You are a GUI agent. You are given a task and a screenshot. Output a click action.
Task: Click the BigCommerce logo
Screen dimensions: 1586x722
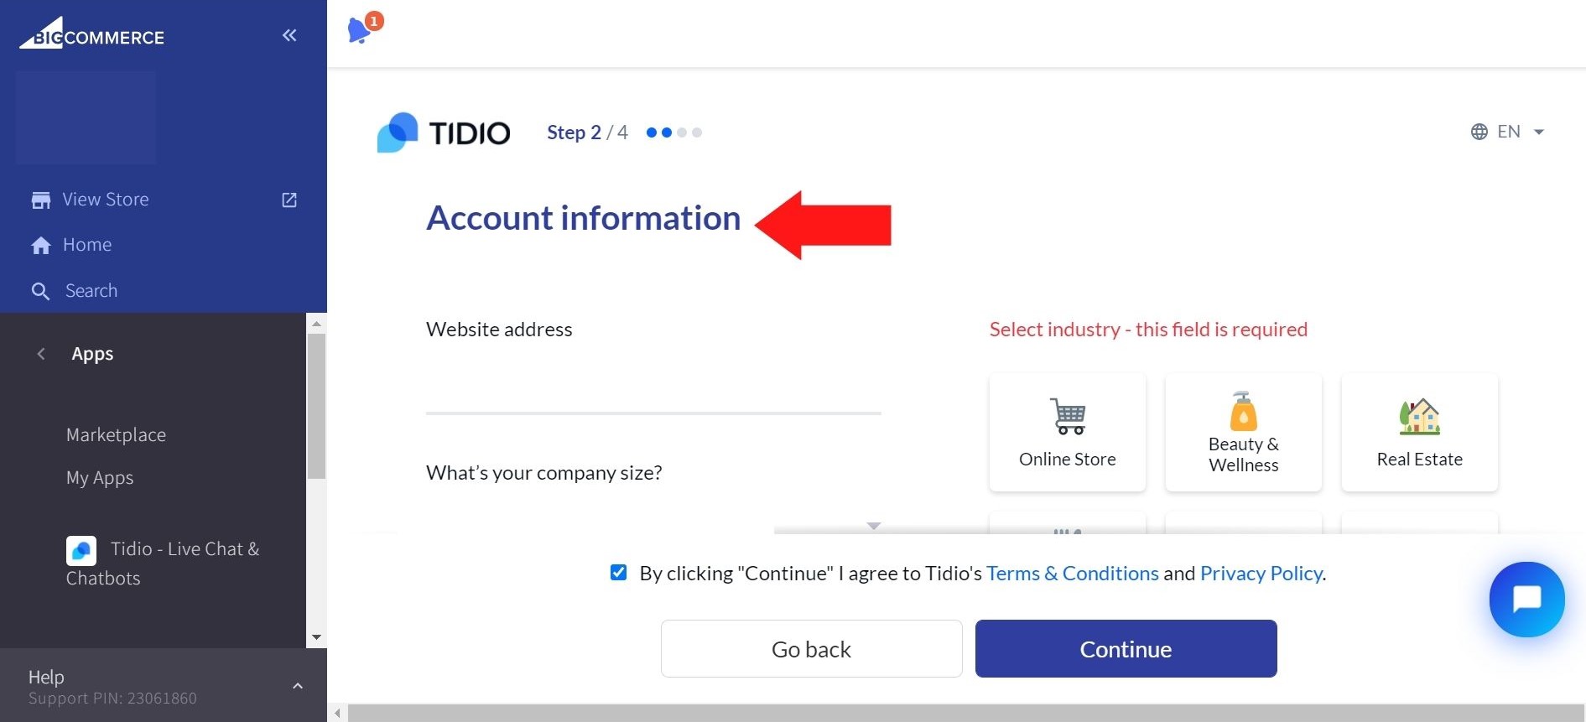click(92, 34)
